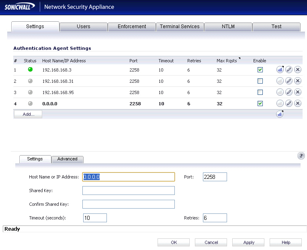Edit agent 192.168.168.3 with pencil icon
This screenshot has width=307, height=250.
289,70
